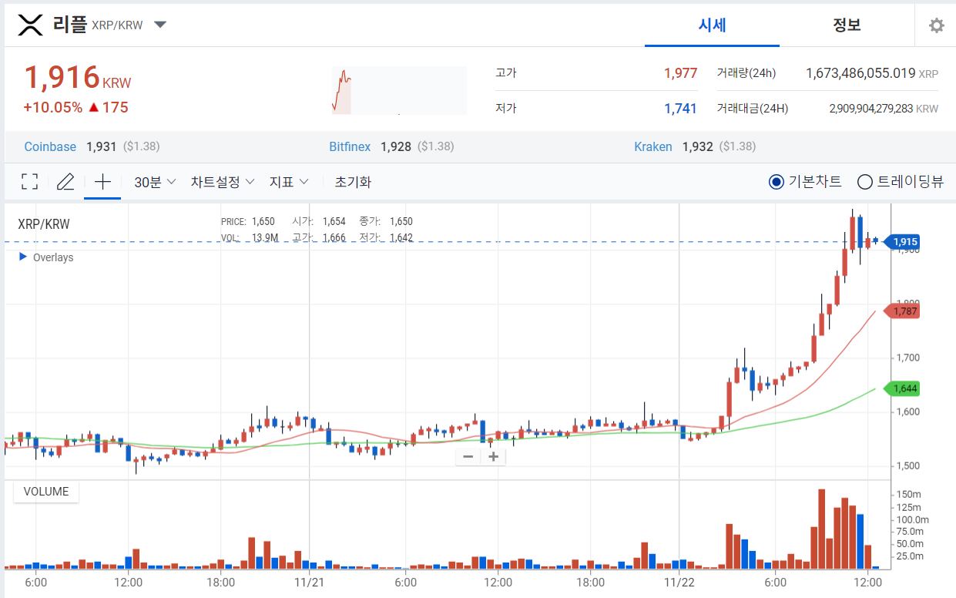Click the 초기화 reset button

[x=353, y=182]
